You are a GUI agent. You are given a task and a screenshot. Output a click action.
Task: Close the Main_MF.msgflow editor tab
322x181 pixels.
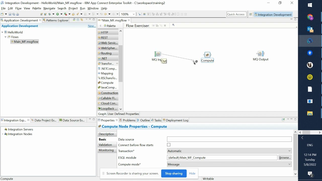coord(129,20)
